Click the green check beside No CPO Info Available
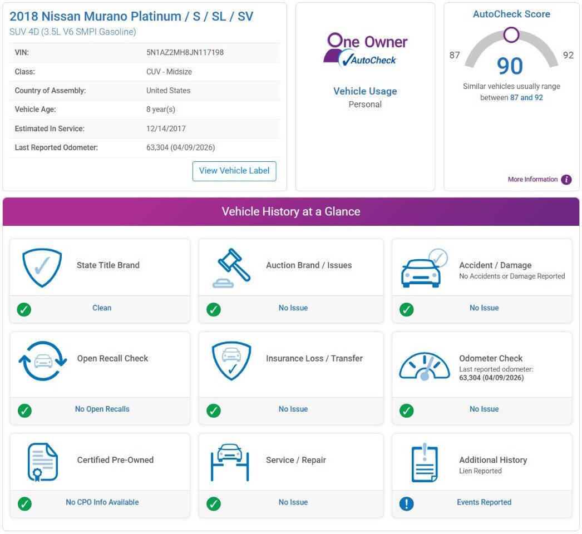The height and width of the screenshot is (534, 582). (24, 503)
